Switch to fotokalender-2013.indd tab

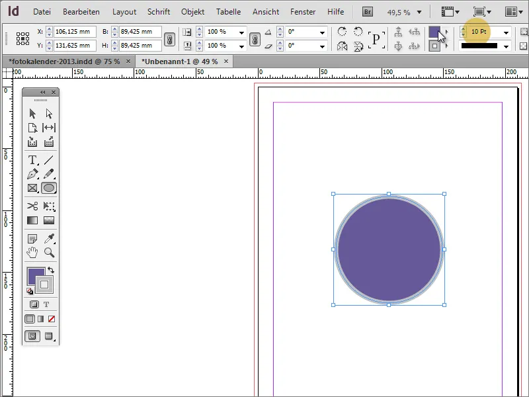click(x=64, y=62)
